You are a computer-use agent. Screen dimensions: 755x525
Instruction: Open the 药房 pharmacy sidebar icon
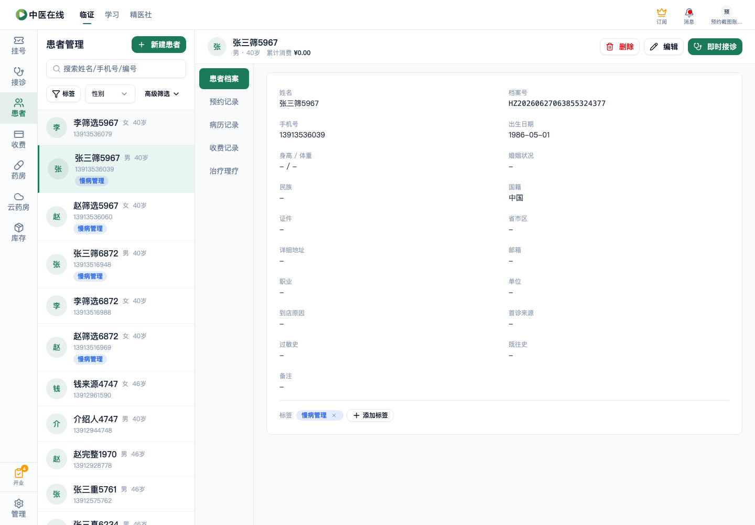(18, 170)
